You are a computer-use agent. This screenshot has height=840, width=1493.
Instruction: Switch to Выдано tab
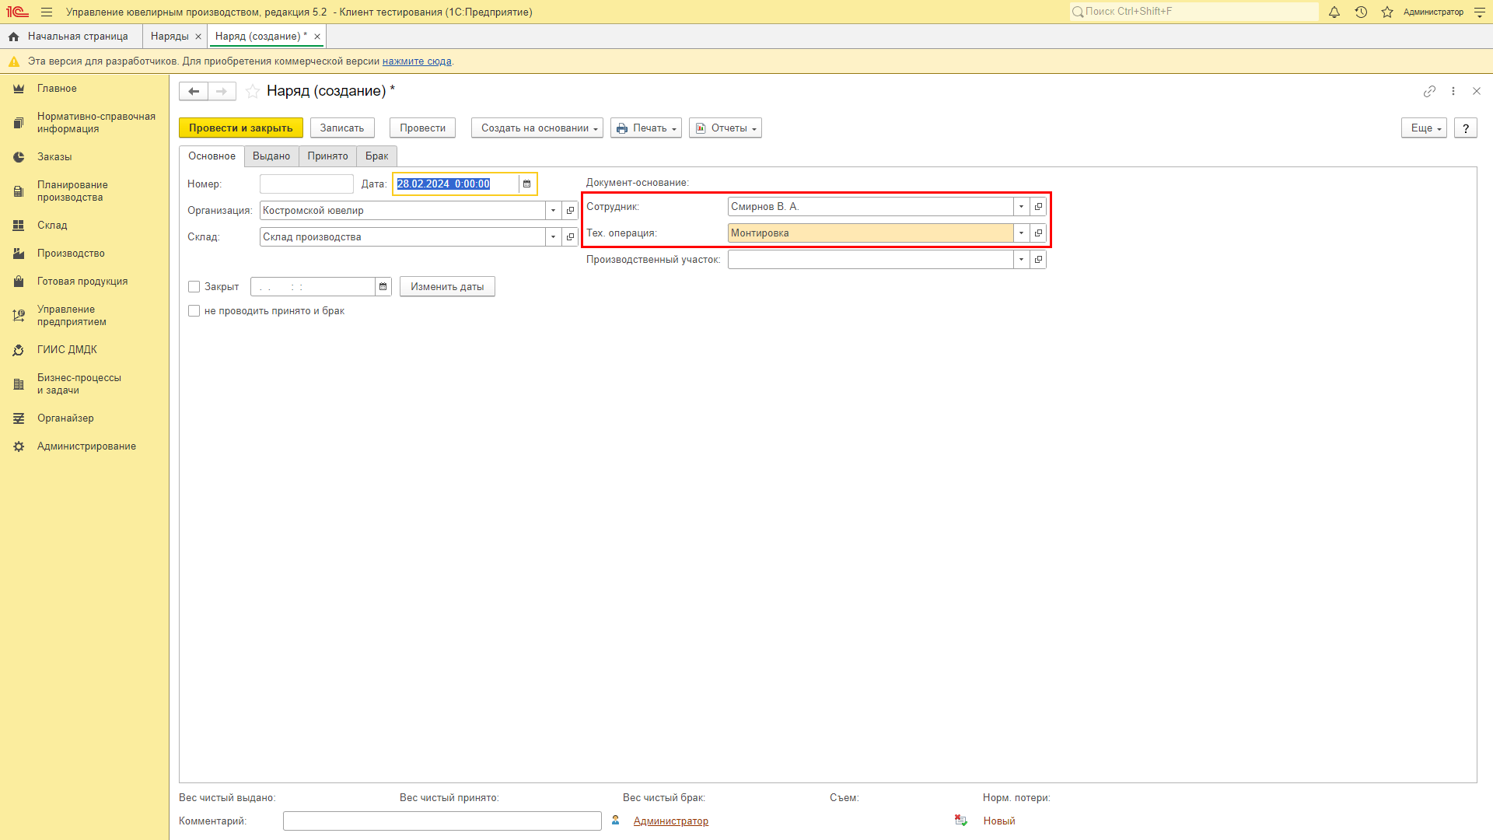tap(271, 156)
